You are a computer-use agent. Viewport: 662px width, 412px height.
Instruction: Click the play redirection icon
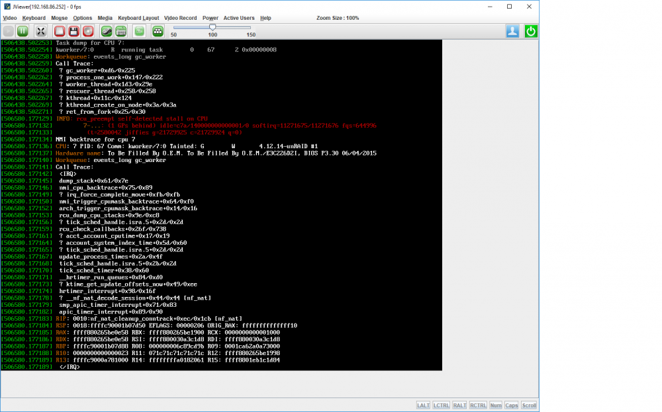[x=9, y=31]
